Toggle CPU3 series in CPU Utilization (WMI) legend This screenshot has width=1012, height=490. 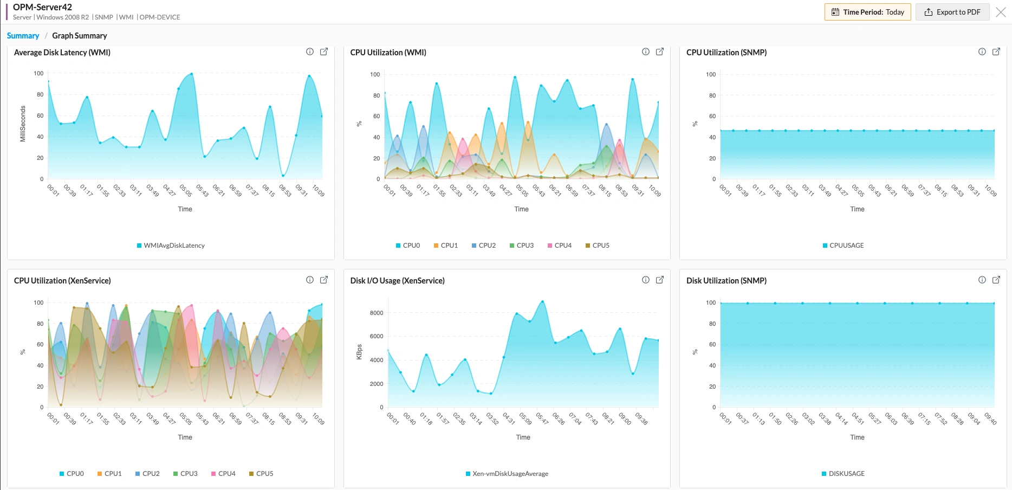[521, 245]
